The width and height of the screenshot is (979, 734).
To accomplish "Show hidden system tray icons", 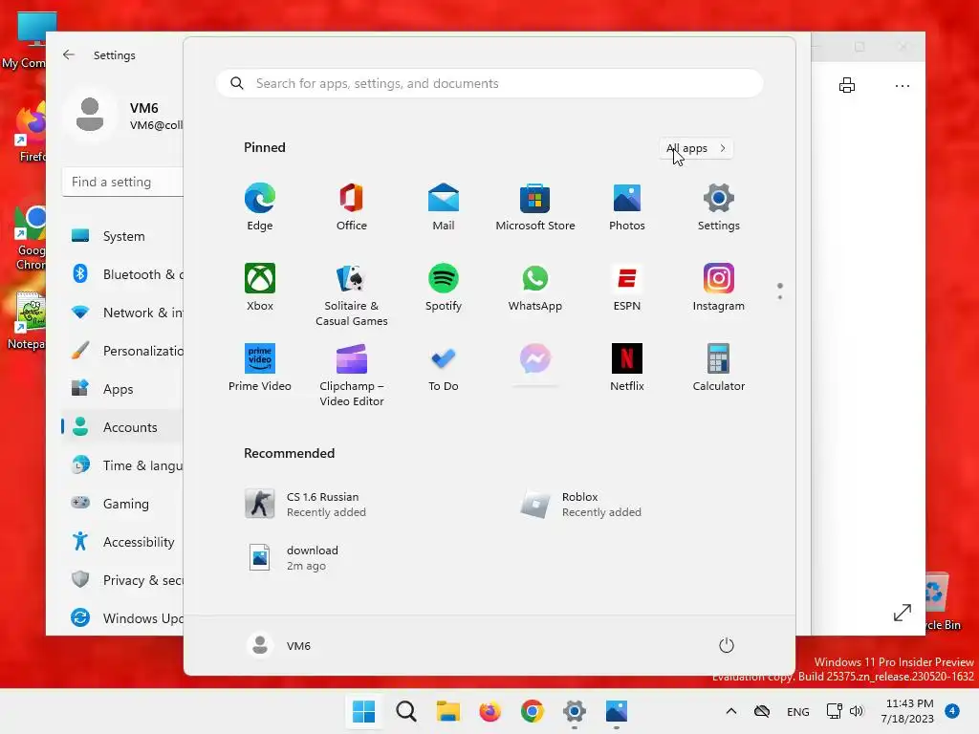I will click(x=731, y=711).
